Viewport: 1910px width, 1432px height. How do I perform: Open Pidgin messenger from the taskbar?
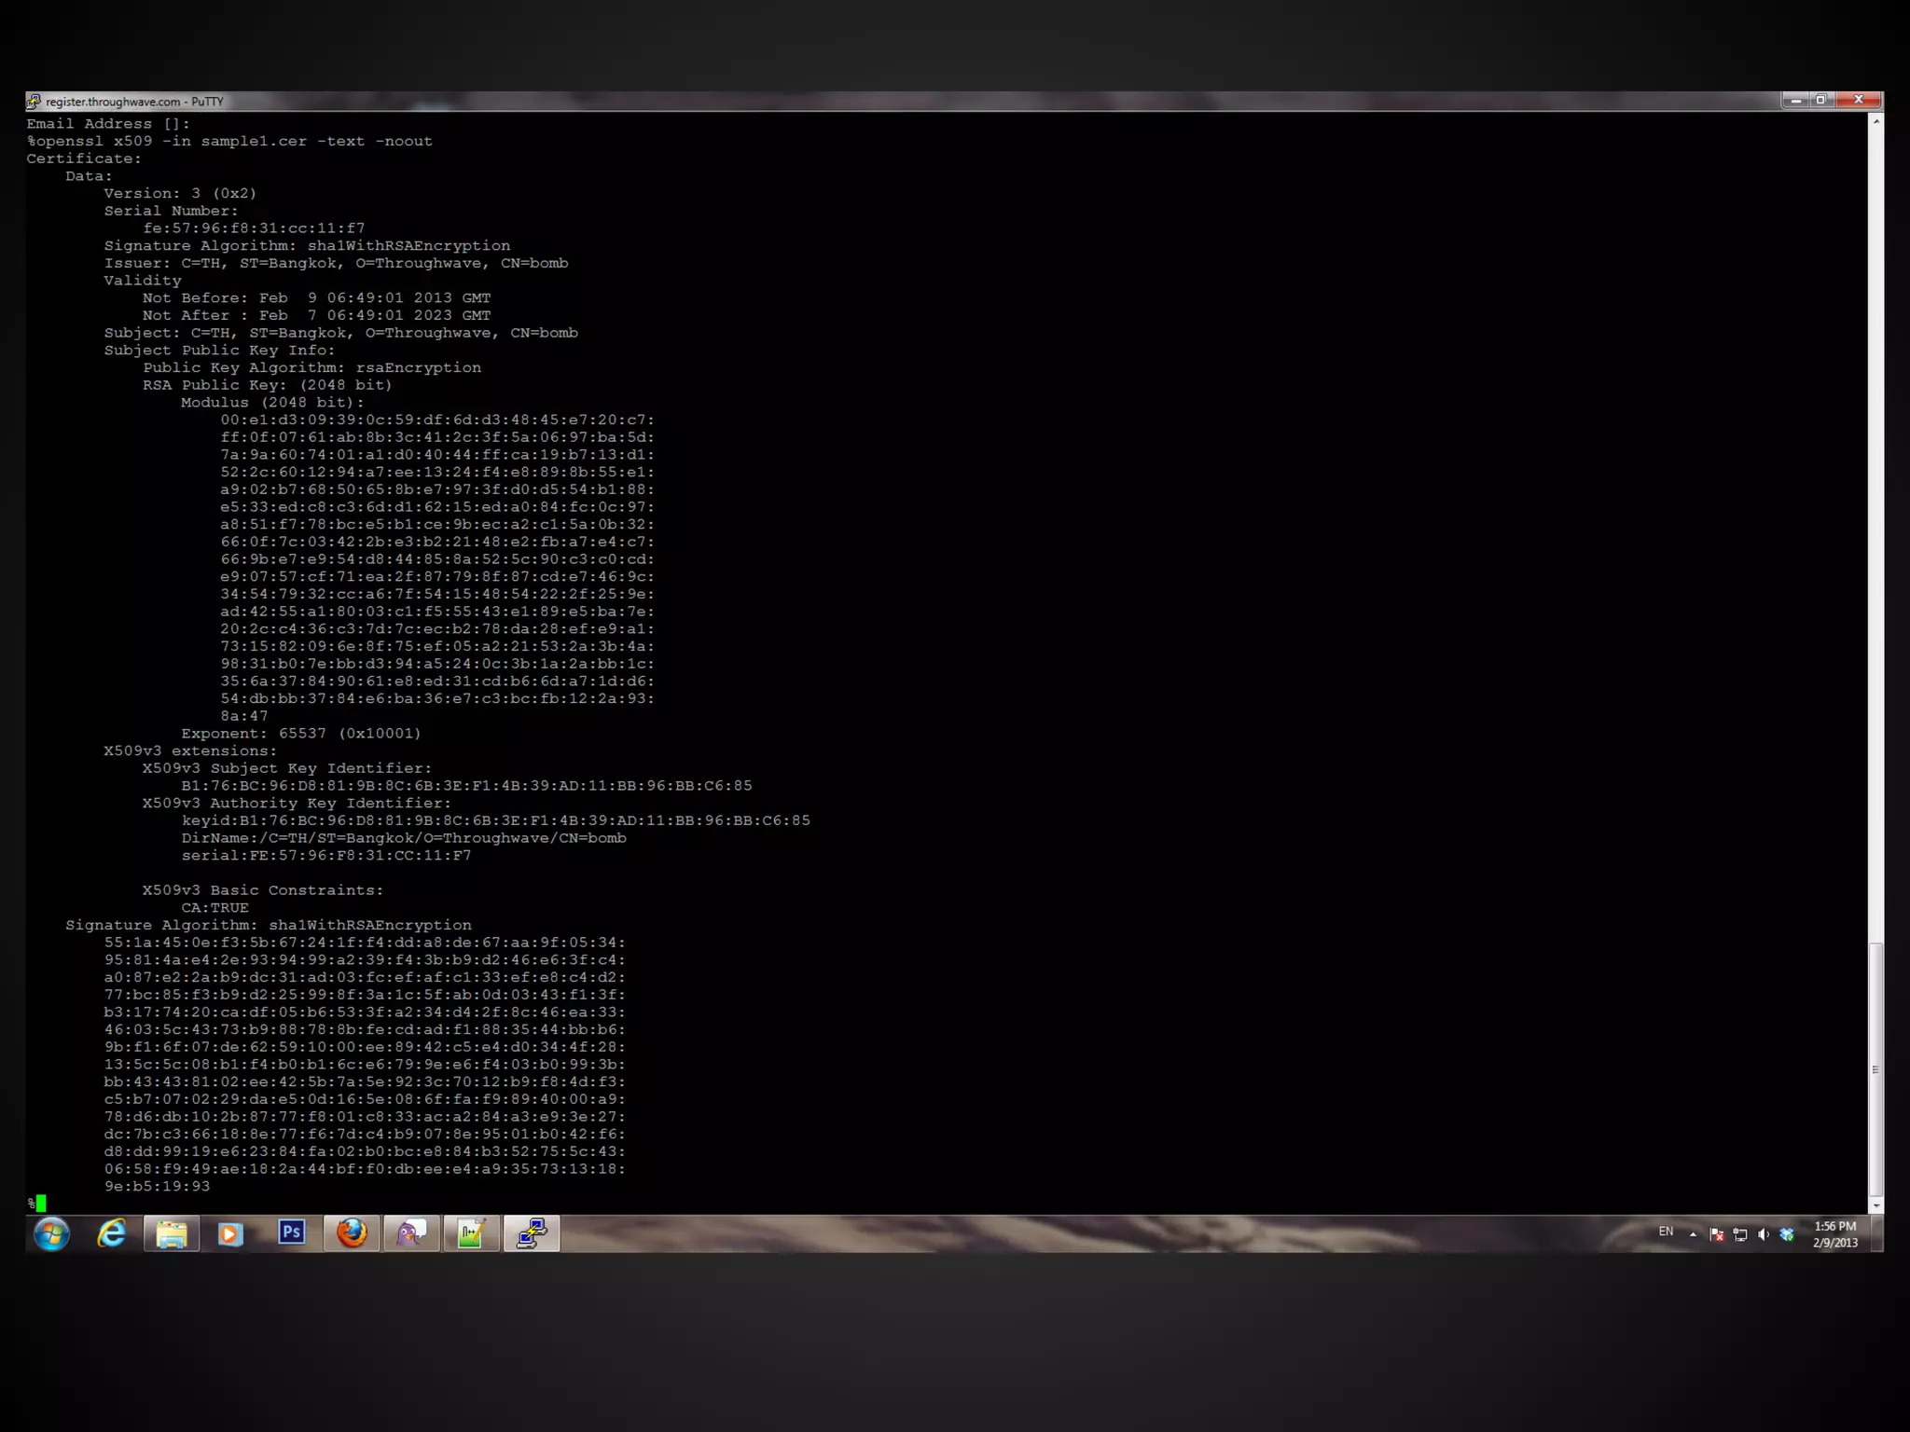click(x=411, y=1233)
